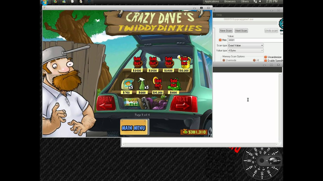Open the Windows Start orb
Viewport: 323px width, 181px height.
click(x=44, y=2)
